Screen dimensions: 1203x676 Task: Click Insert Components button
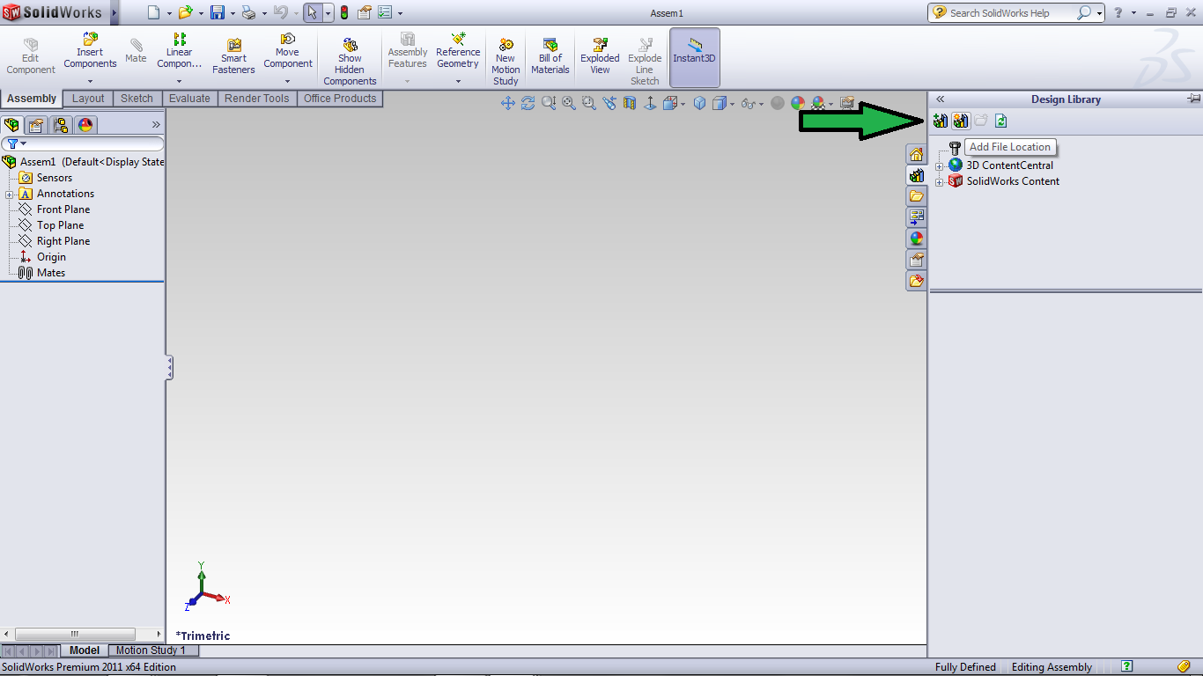[x=90, y=51]
